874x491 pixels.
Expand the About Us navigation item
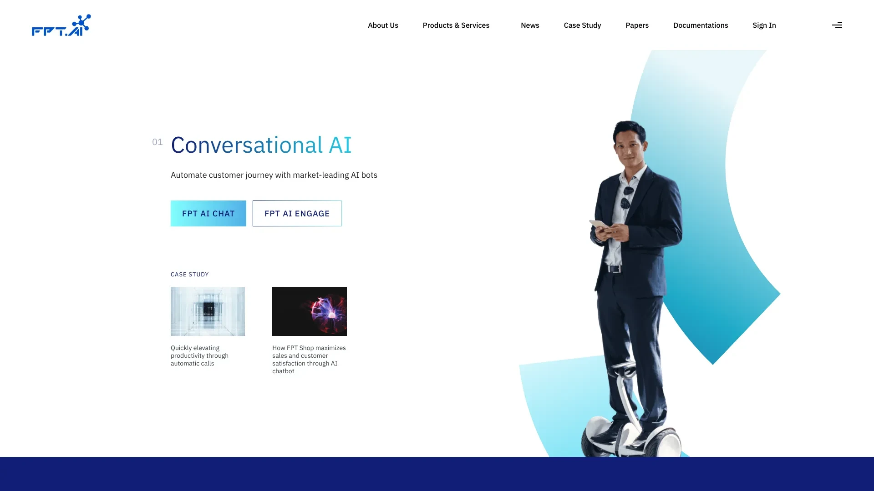383,25
